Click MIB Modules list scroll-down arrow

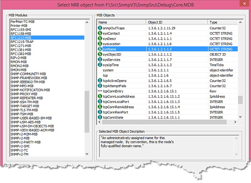point(87,154)
